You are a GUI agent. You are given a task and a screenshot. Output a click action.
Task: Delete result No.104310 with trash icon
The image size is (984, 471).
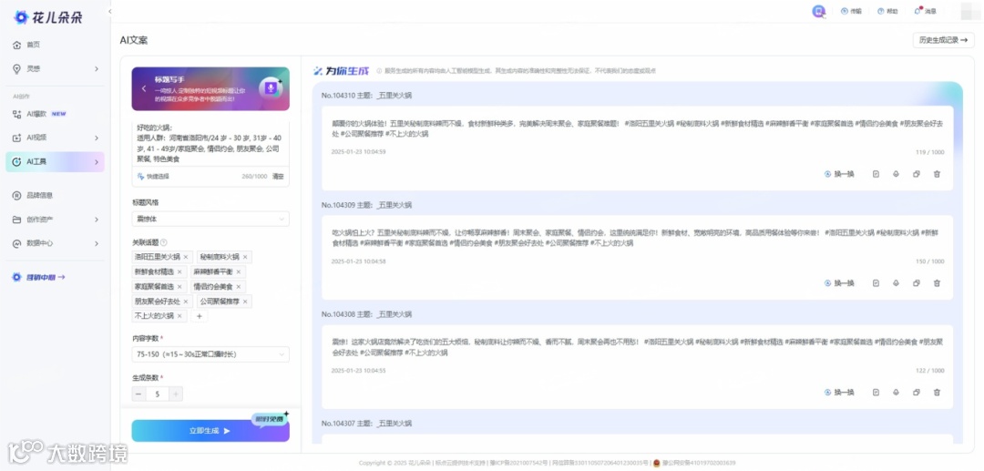937,174
